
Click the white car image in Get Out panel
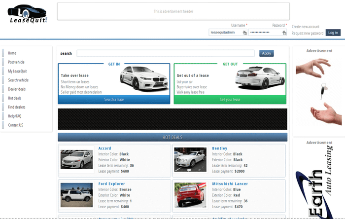click(x=260, y=78)
